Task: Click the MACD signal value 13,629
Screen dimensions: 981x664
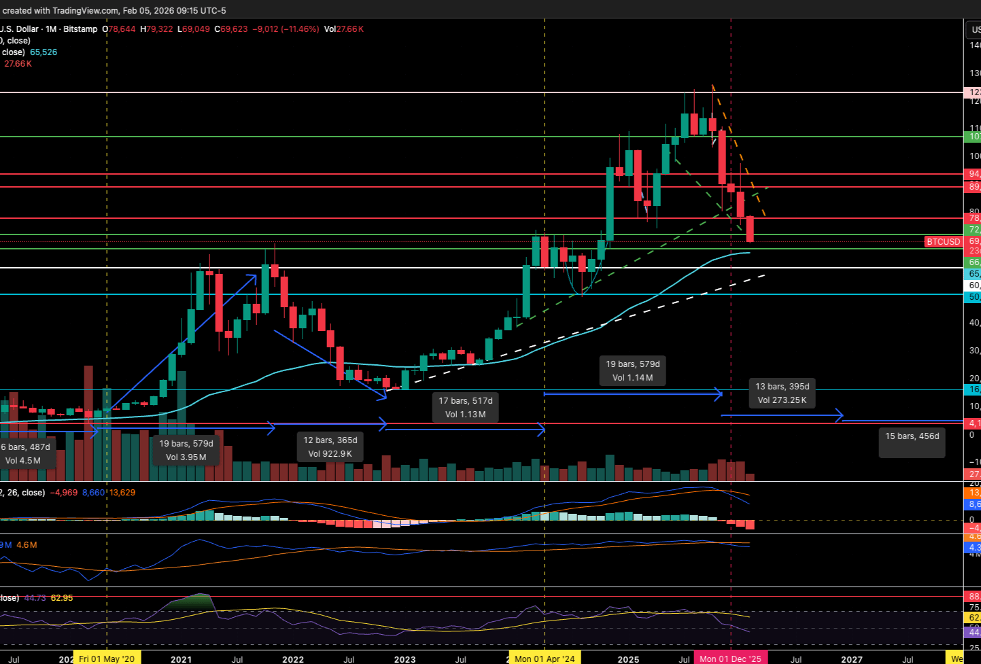Action: point(122,493)
